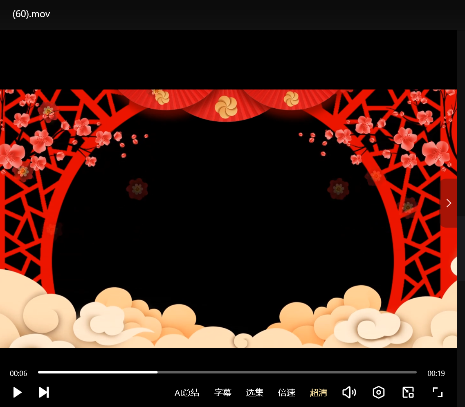Click the 00:06 current time label
465x407 pixels.
pos(18,373)
